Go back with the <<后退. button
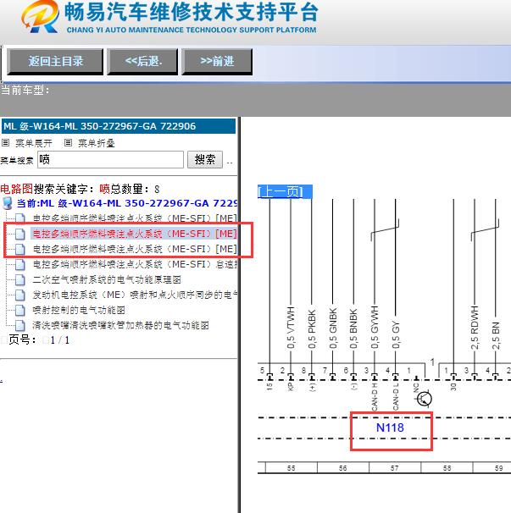The image size is (511, 513). (142, 62)
